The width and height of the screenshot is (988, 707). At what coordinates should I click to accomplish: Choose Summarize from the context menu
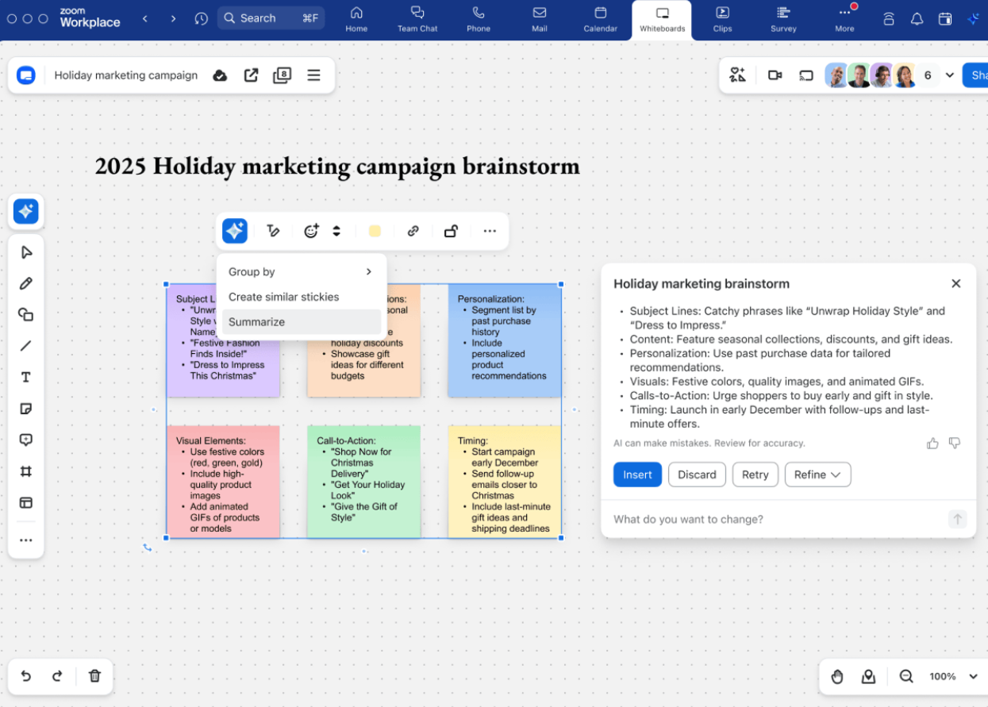pos(256,321)
